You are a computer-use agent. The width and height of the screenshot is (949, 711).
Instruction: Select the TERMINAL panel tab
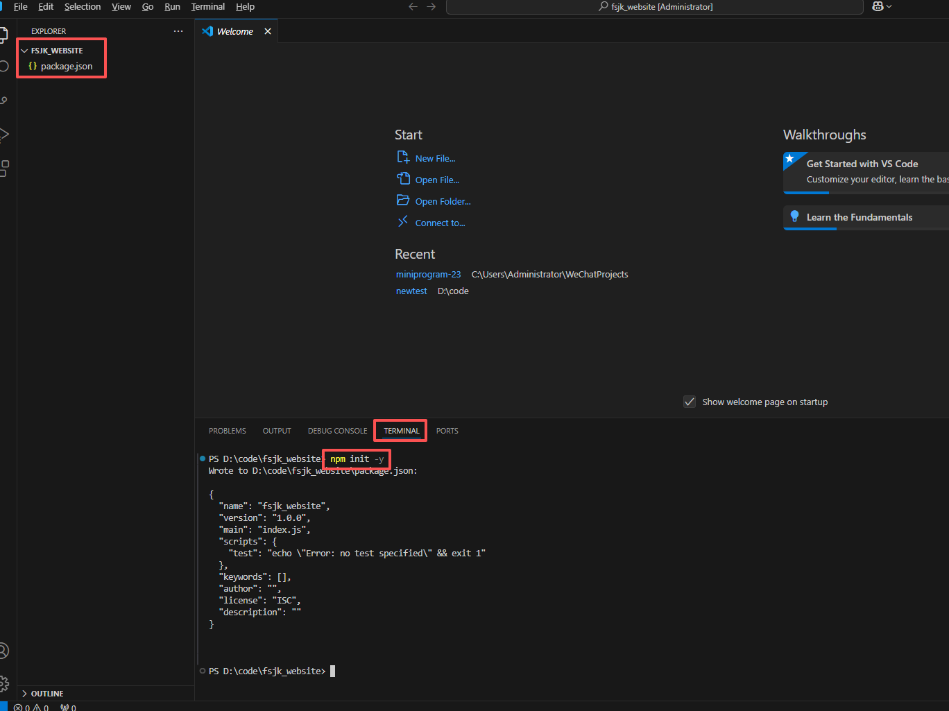tap(402, 431)
